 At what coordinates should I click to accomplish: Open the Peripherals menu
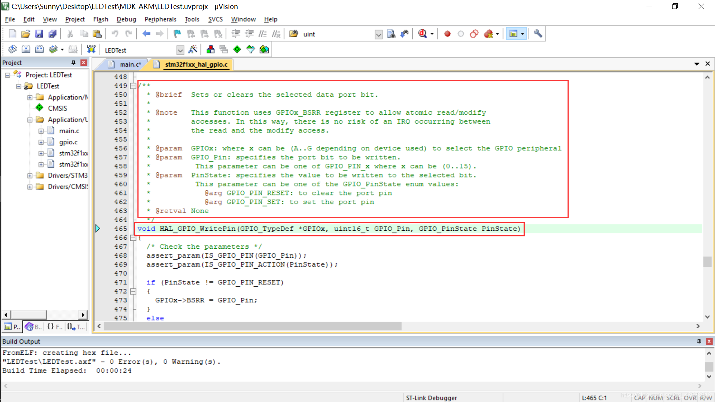pos(160,19)
